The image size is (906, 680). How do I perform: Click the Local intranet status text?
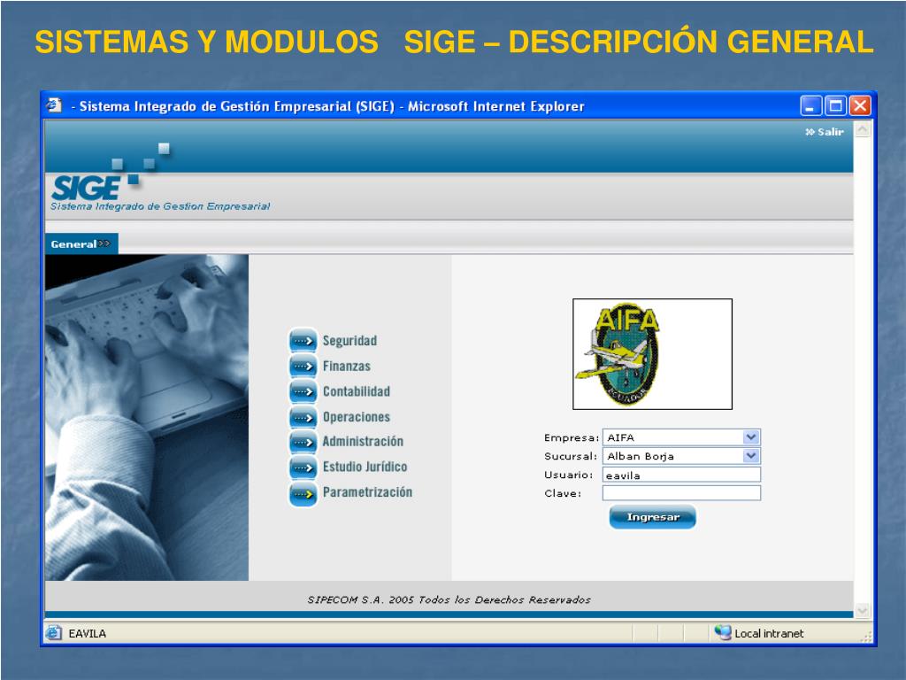(x=769, y=634)
